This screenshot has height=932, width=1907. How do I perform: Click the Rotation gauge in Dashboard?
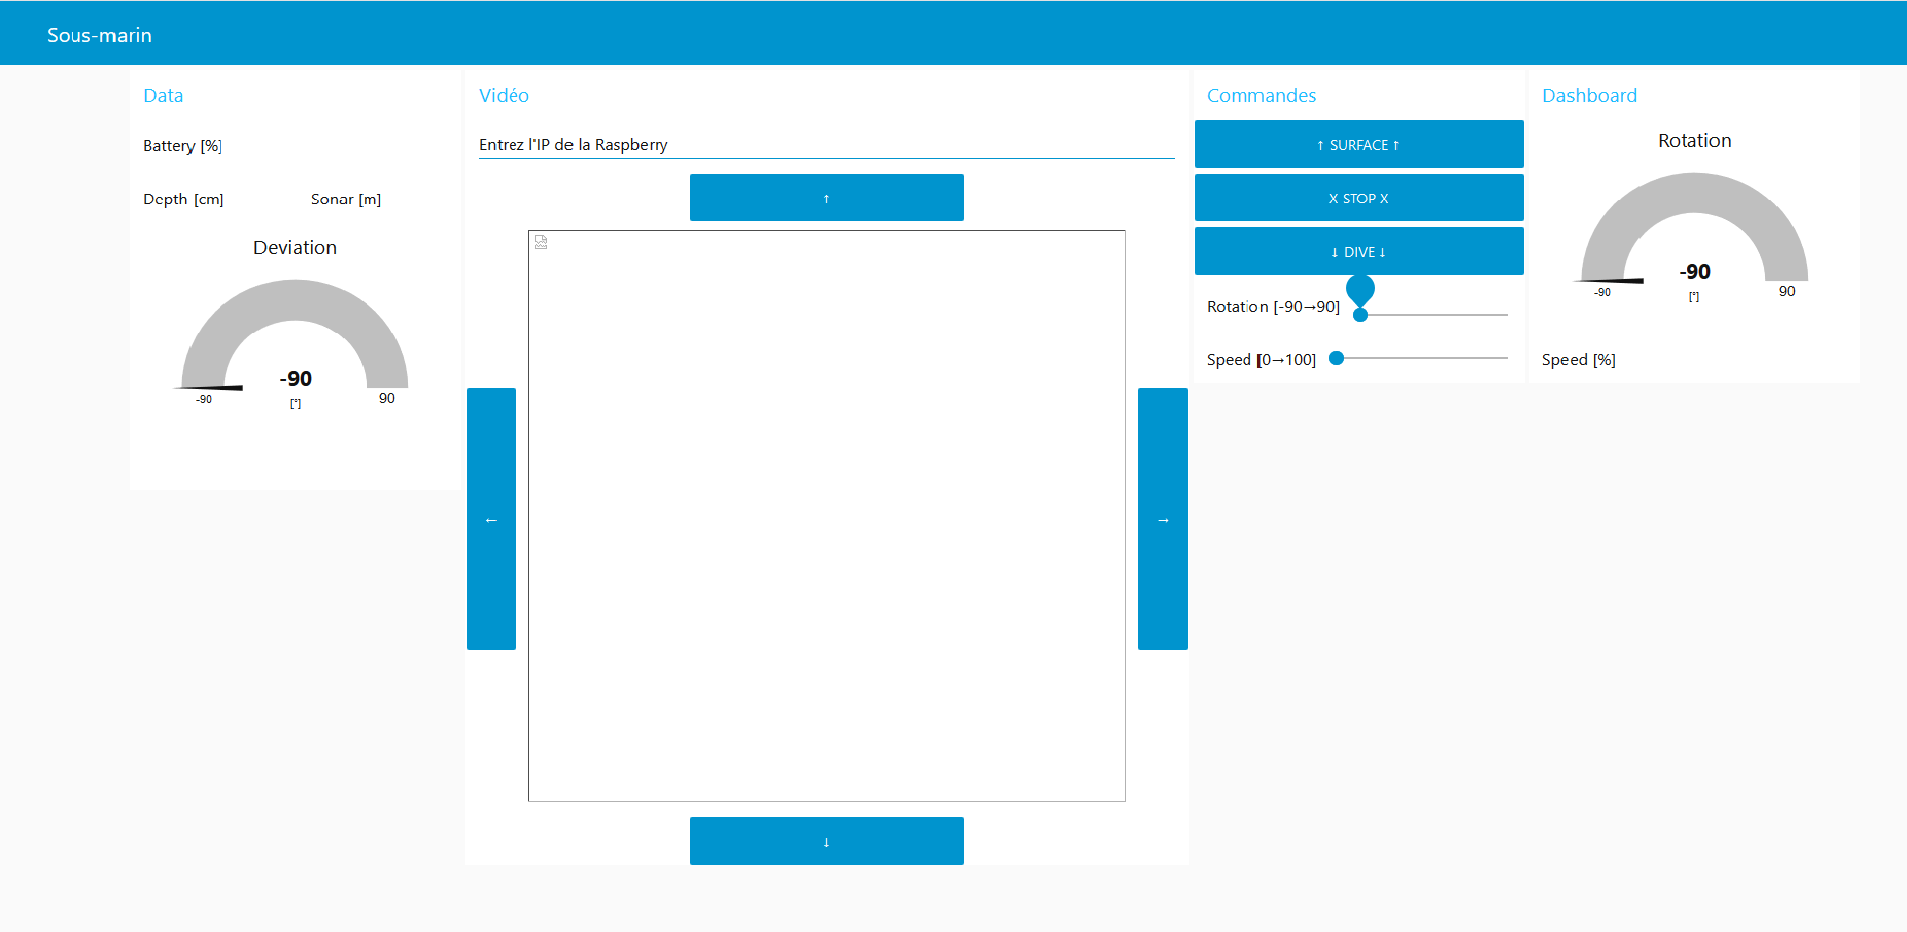pos(1694,236)
